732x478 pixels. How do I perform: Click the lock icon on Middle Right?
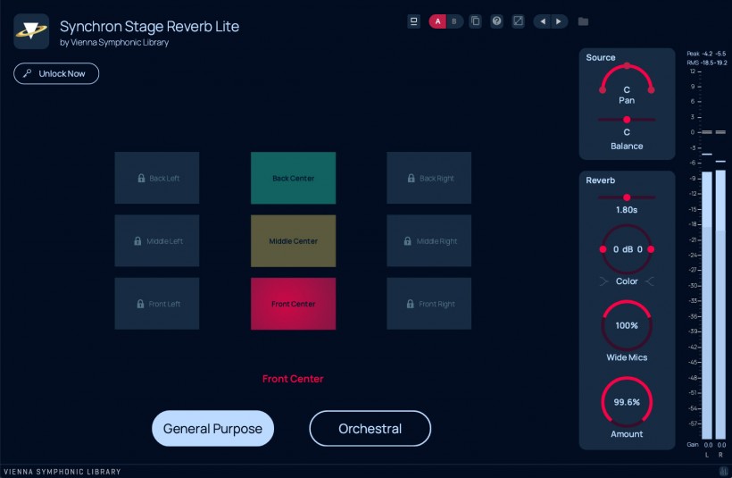point(408,241)
